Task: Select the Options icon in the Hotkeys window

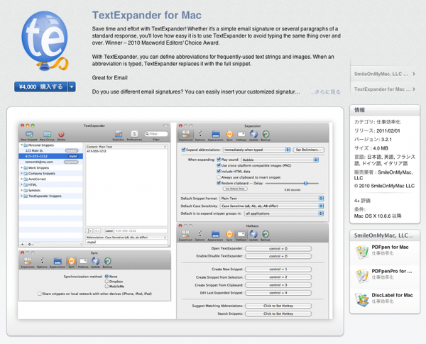Action: click(x=200, y=234)
